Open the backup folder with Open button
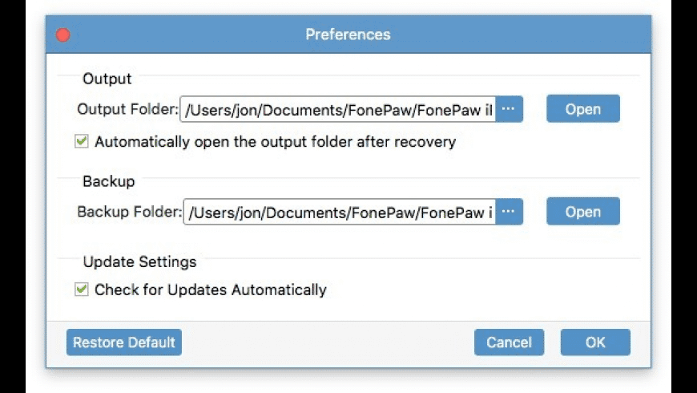 click(582, 212)
